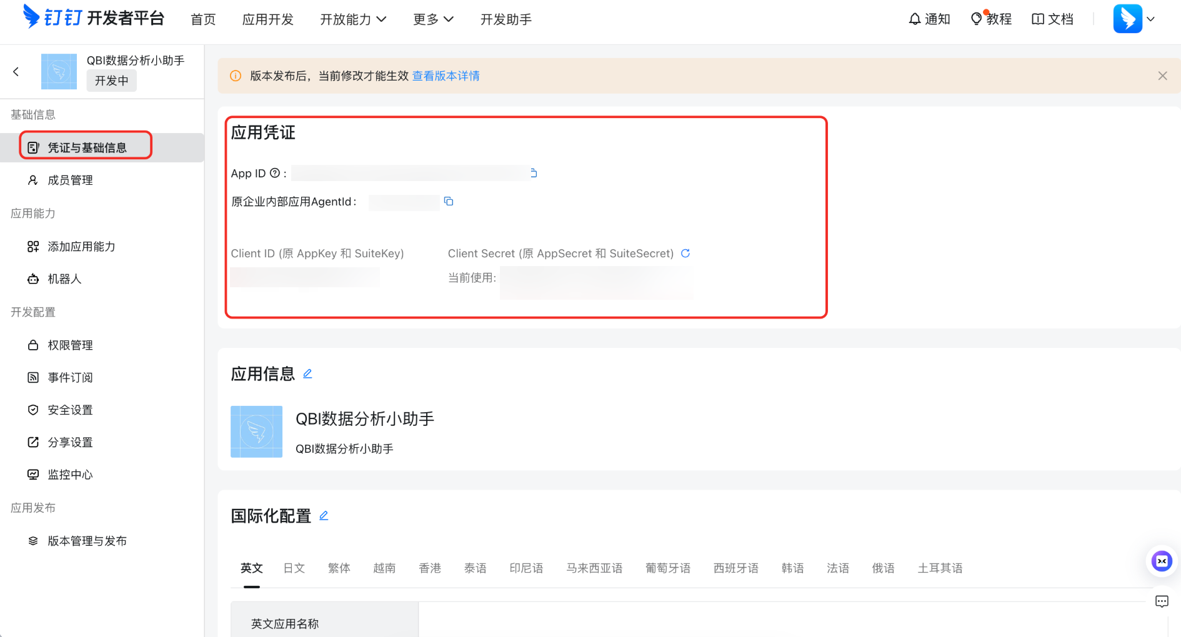Select the 越南 language tab
The height and width of the screenshot is (637, 1181).
pos(384,568)
